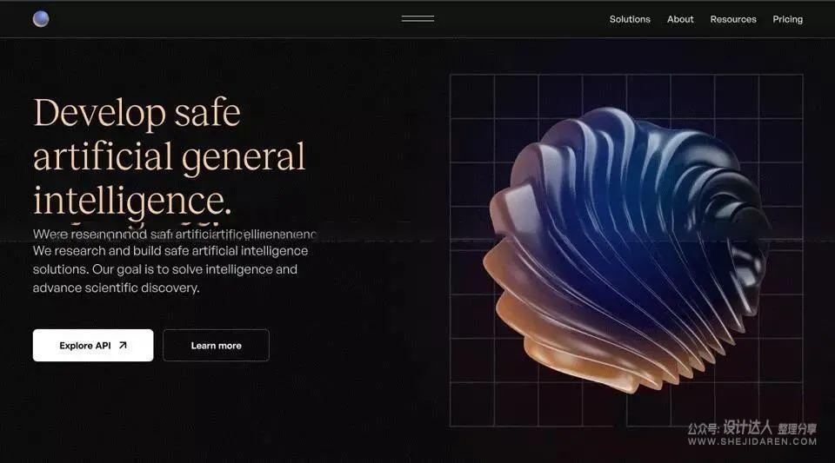Click the "Develop safe" headline line

(137, 114)
